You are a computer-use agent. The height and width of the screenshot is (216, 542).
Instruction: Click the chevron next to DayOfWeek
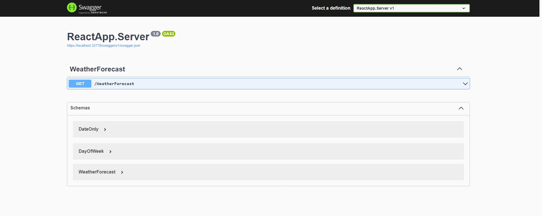click(x=110, y=152)
